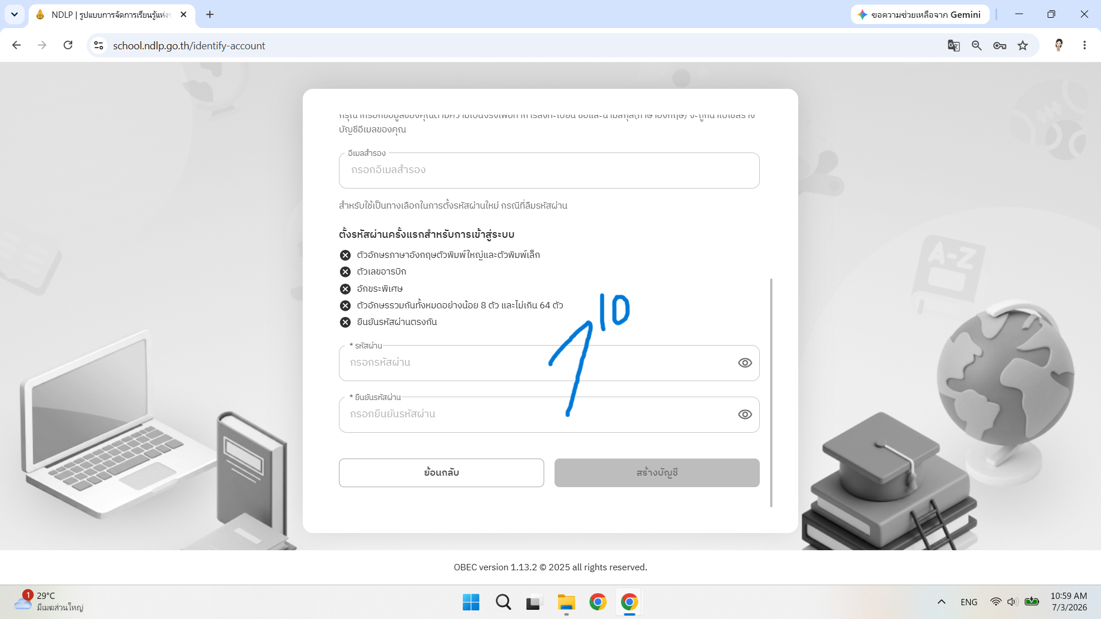1101x619 pixels.
Task: Click the X icon beside ยืนยันรหัสผ่านตรงกัน requirement
Action: pos(345,322)
